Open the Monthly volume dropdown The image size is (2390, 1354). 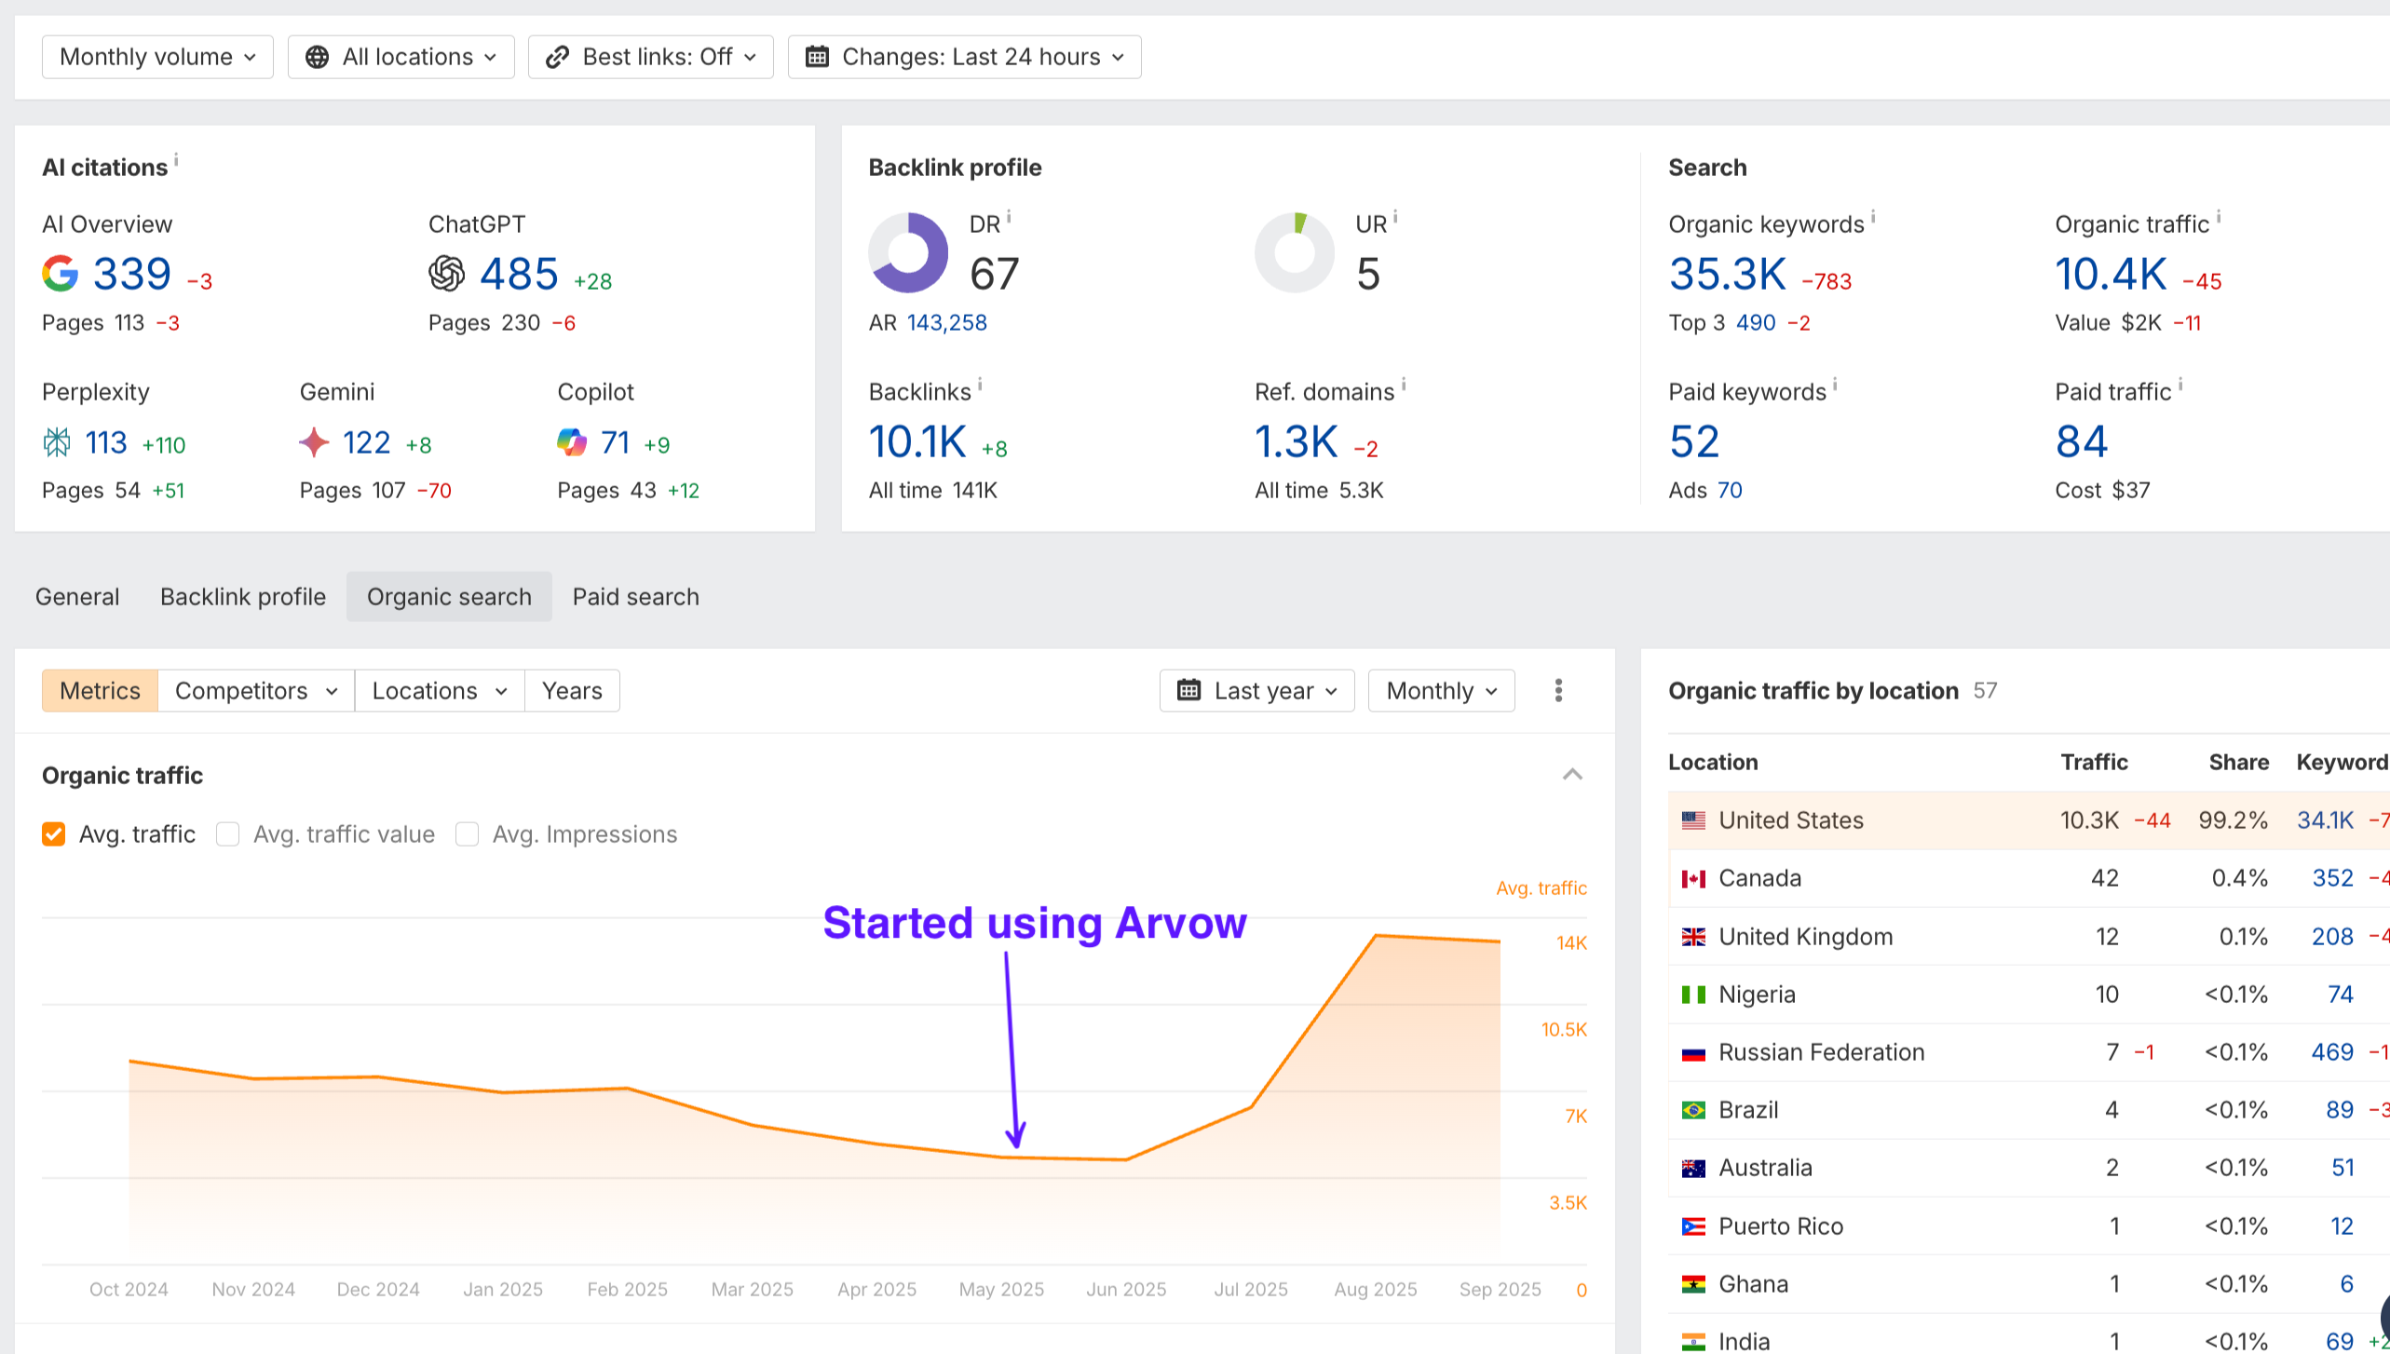[x=157, y=57]
